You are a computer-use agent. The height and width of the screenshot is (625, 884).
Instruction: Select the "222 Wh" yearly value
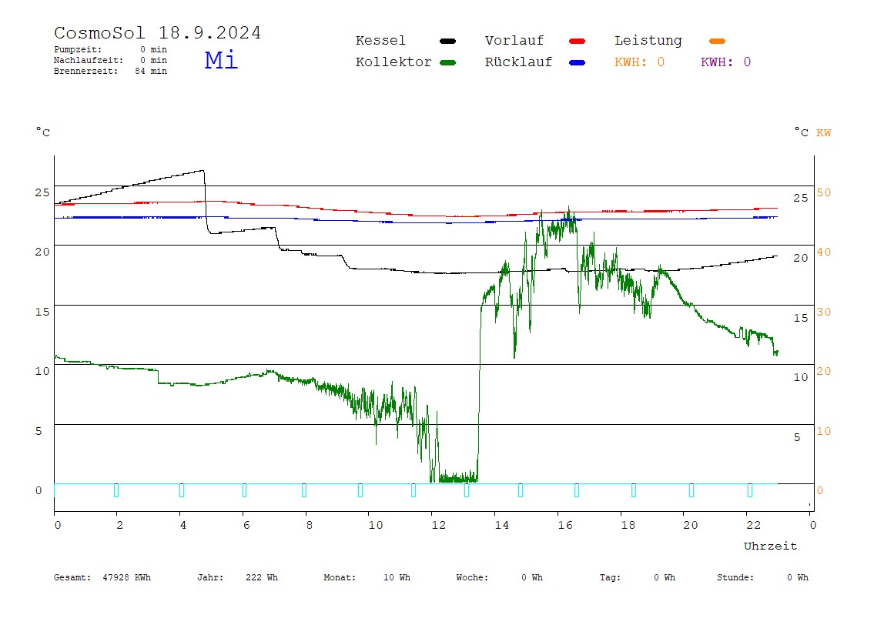pyautogui.click(x=262, y=577)
